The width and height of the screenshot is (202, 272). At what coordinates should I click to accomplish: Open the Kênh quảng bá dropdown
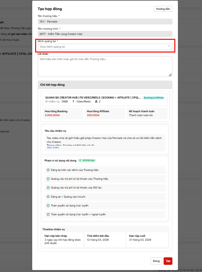(104, 47)
